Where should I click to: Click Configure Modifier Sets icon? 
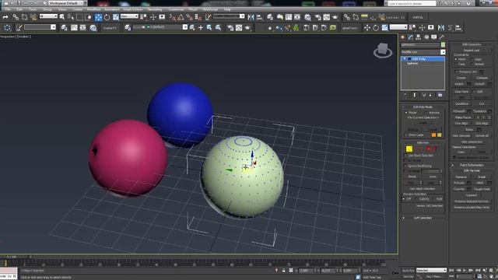click(x=440, y=95)
